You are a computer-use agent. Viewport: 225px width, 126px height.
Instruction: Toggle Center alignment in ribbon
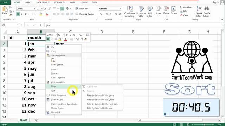click(58, 14)
